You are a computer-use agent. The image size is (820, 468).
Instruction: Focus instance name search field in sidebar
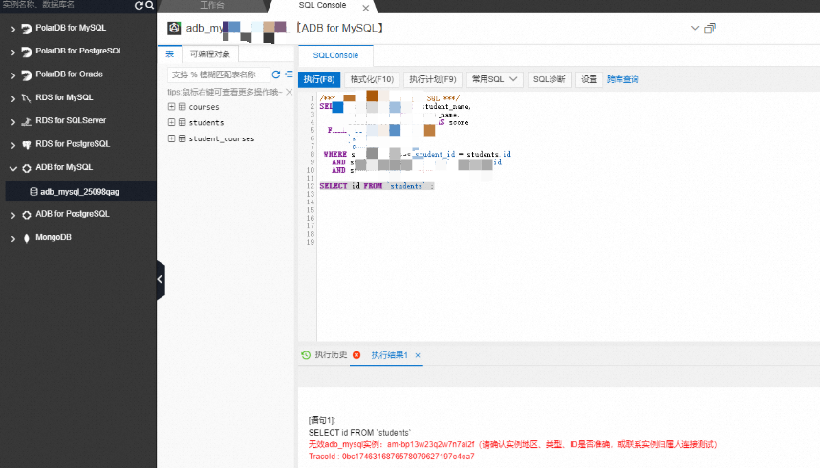(66, 5)
